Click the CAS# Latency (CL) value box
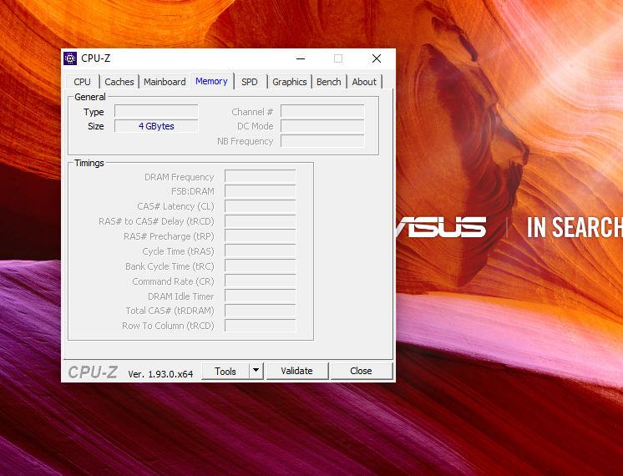 point(261,206)
